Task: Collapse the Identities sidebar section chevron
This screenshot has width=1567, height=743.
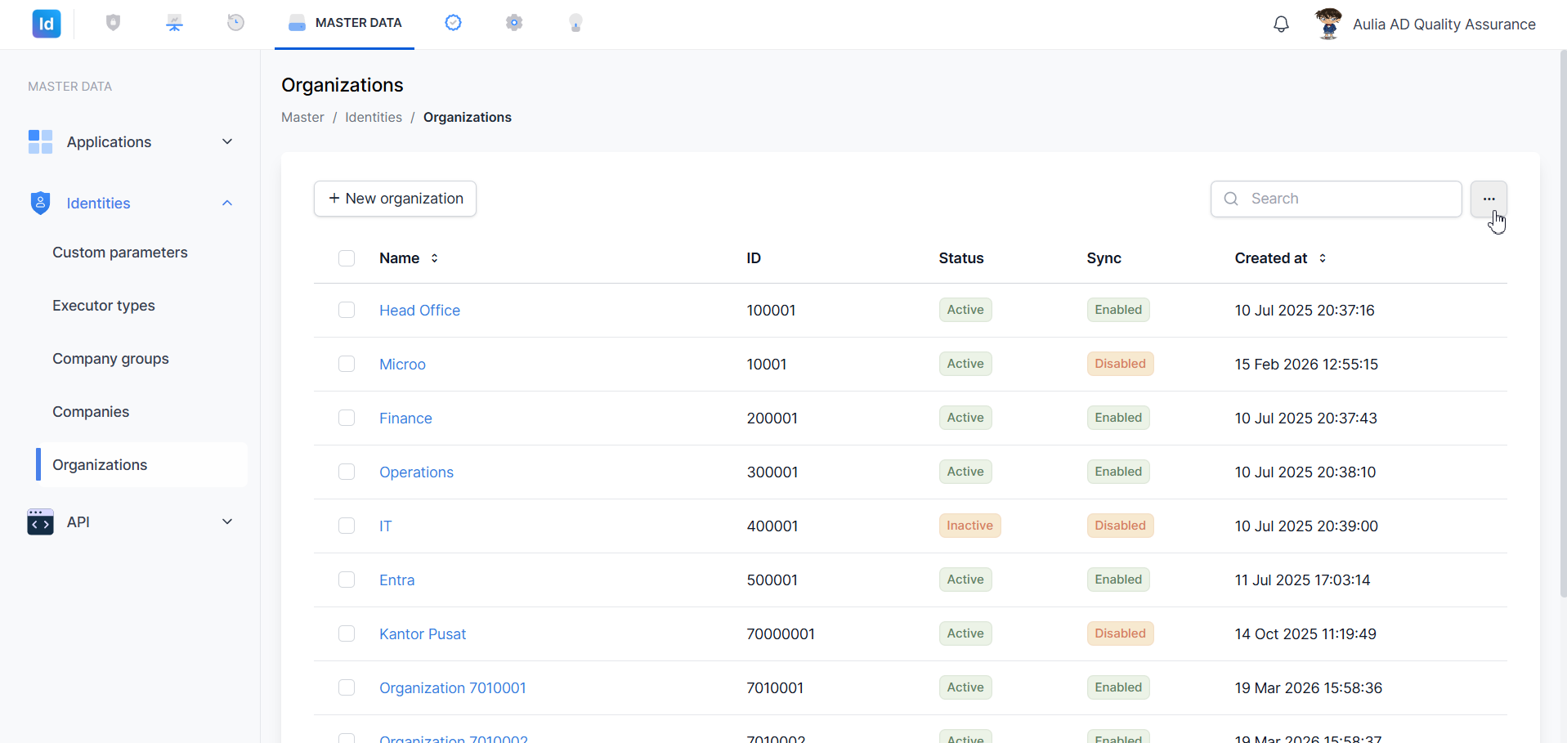Action: 227,203
